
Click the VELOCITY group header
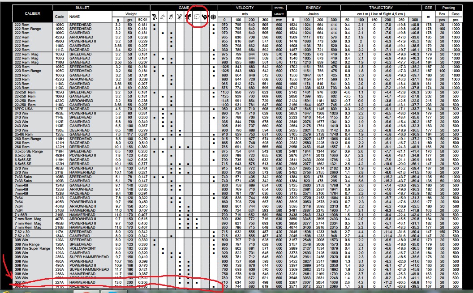pos(245,8)
